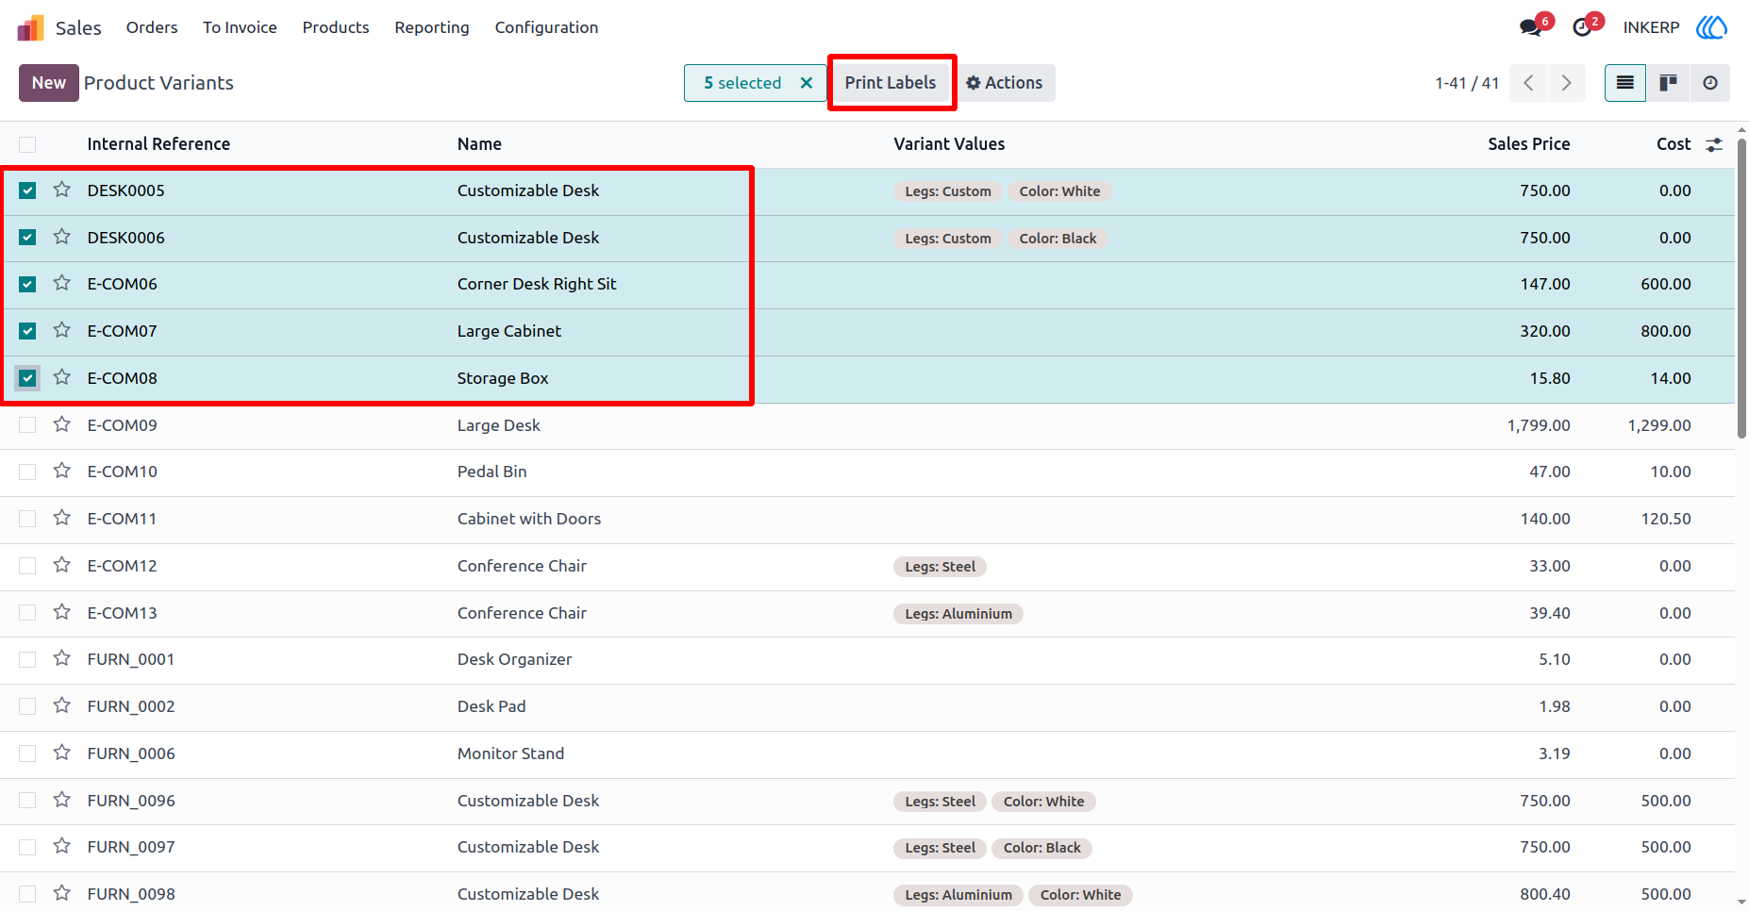Open optional columns adjust dropdown
Screen dimensions: 1749x911
pyautogui.click(x=1714, y=144)
